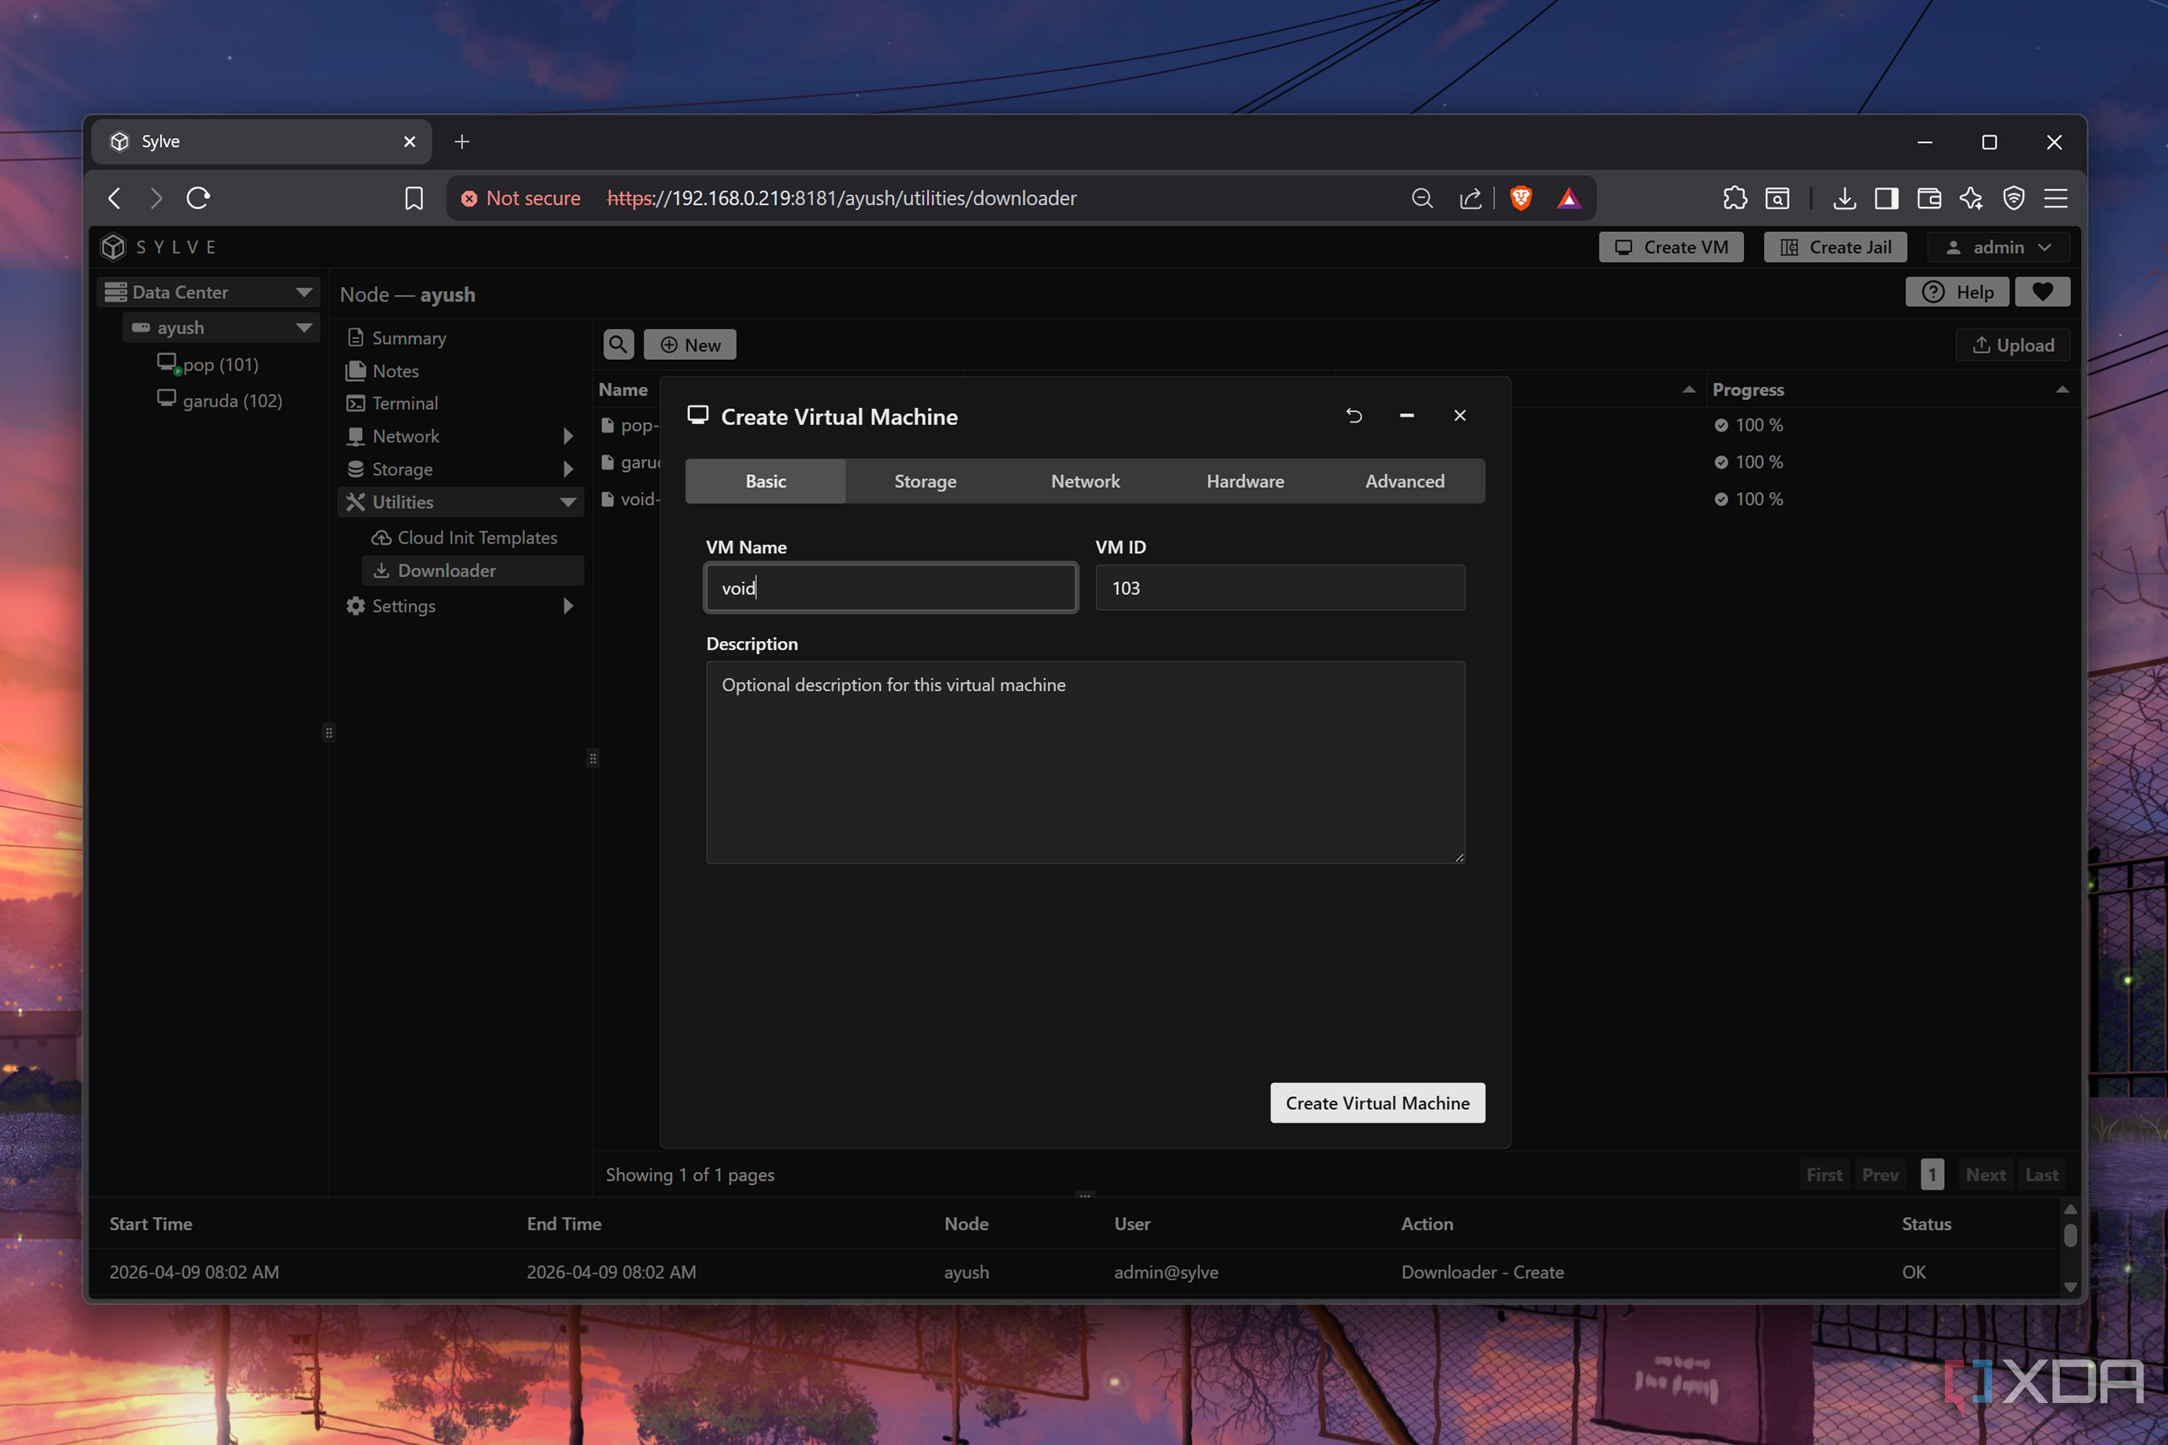The width and height of the screenshot is (2168, 1445).
Task: Click the share page icon in the address bar
Action: (1470, 198)
